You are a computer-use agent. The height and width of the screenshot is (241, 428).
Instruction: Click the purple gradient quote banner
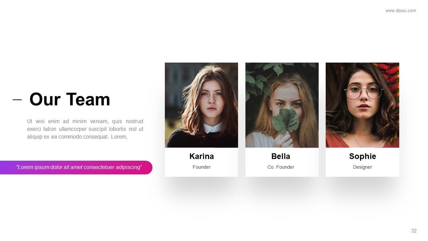tap(76, 167)
